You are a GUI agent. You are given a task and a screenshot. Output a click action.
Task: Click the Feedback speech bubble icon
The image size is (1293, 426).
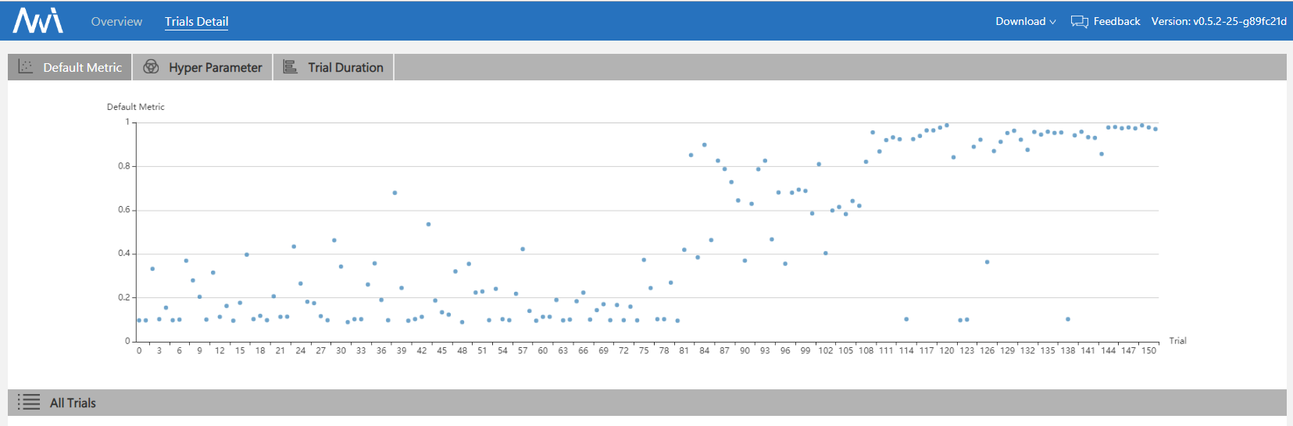click(x=1079, y=22)
